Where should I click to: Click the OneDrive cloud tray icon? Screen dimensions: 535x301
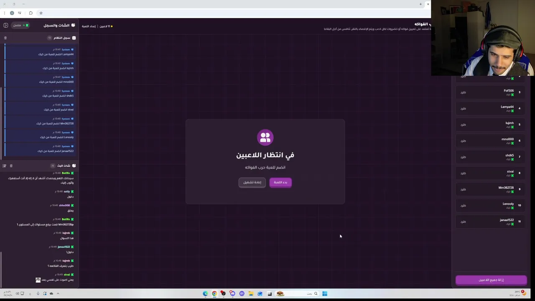(x=51, y=293)
